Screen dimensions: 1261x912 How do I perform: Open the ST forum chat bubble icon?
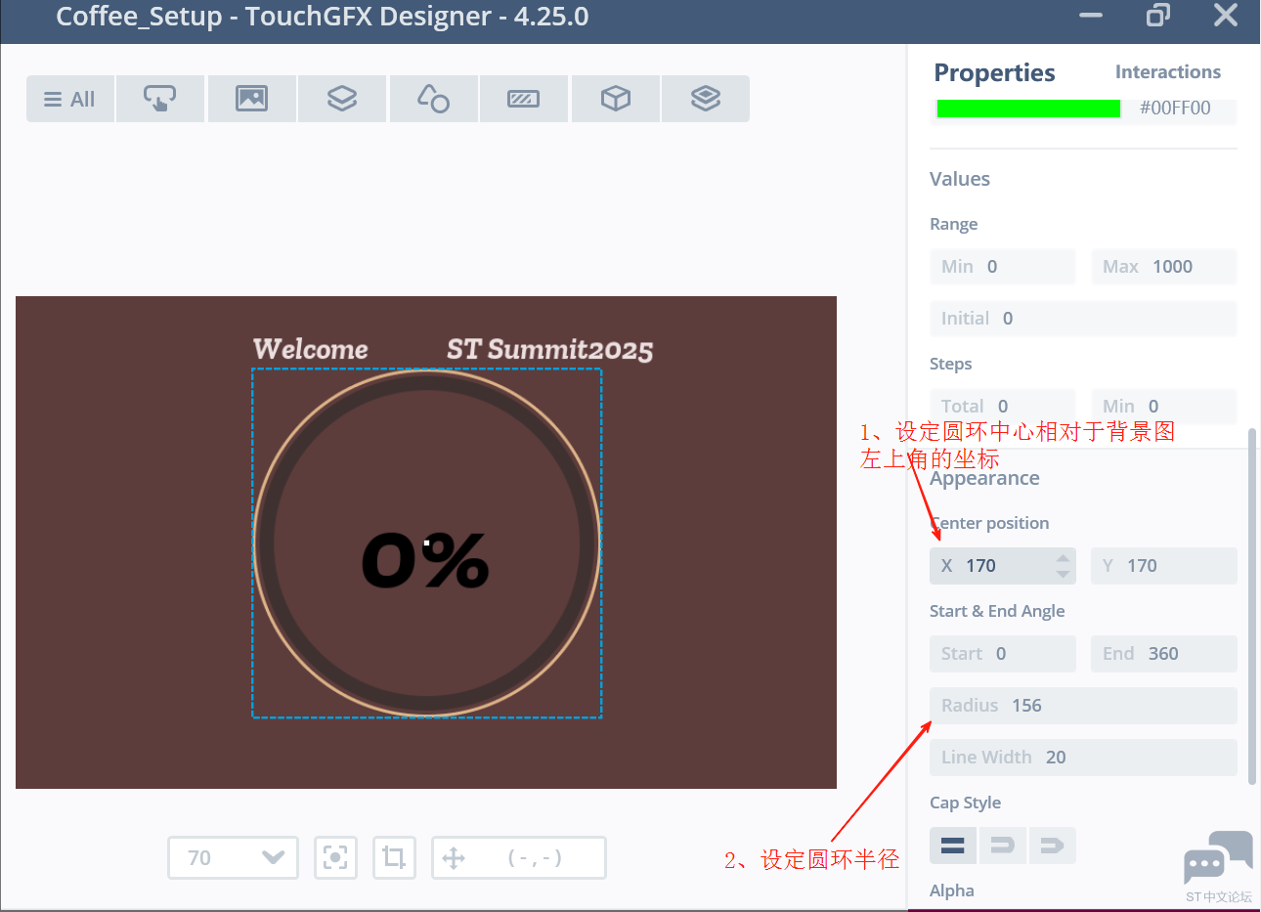point(1218,858)
